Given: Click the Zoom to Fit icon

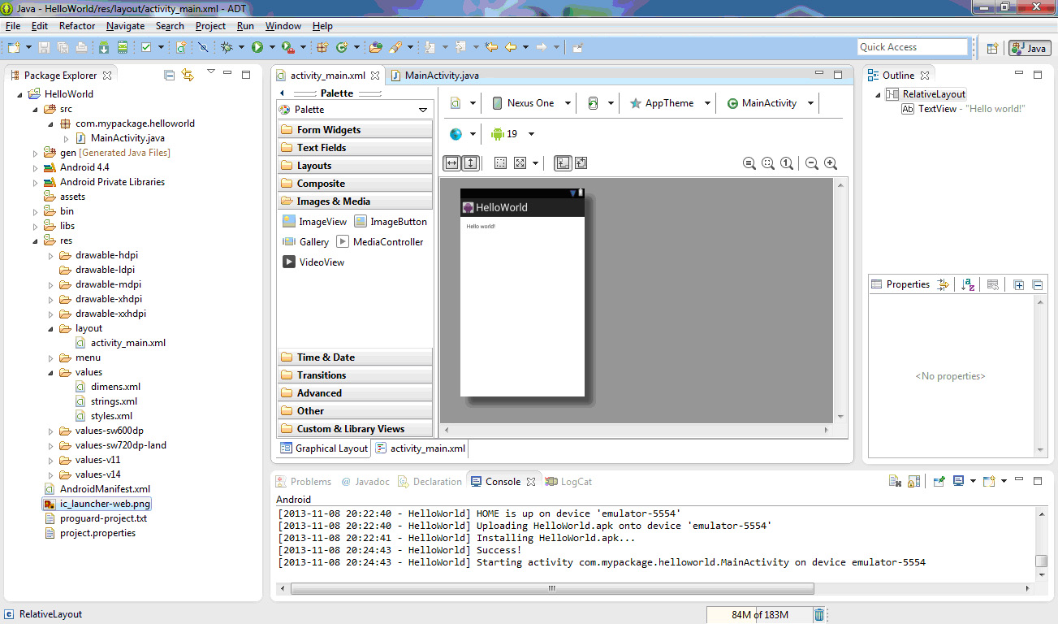Looking at the screenshot, I should click(768, 163).
